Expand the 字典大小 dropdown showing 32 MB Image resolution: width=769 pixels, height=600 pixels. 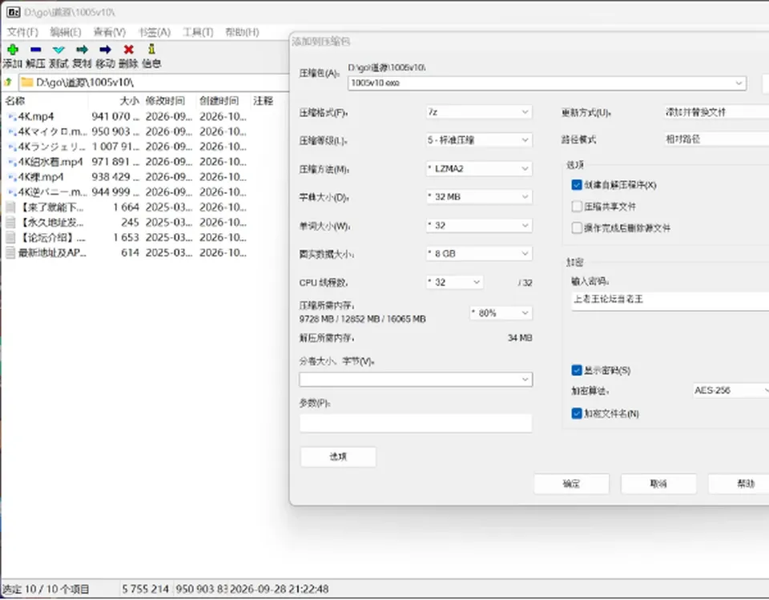pos(479,197)
